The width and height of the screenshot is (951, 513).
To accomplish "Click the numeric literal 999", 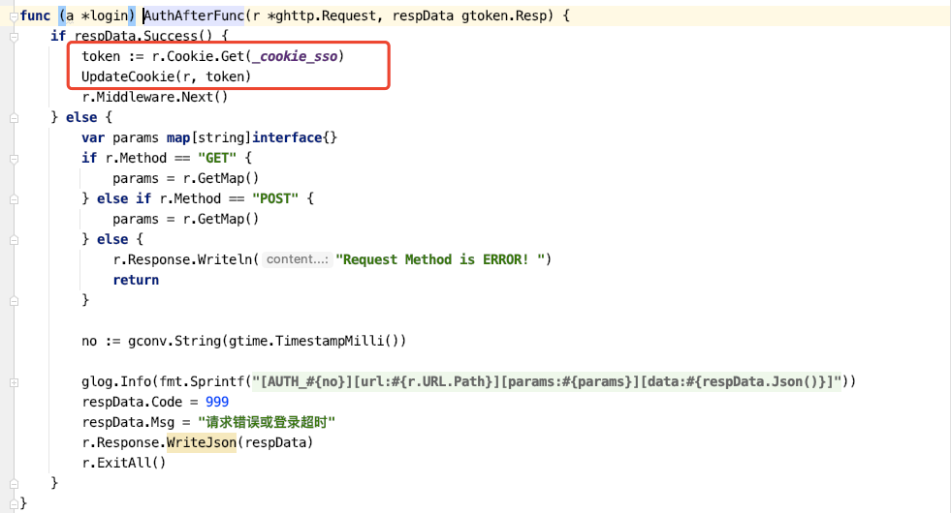I will [x=216, y=402].
